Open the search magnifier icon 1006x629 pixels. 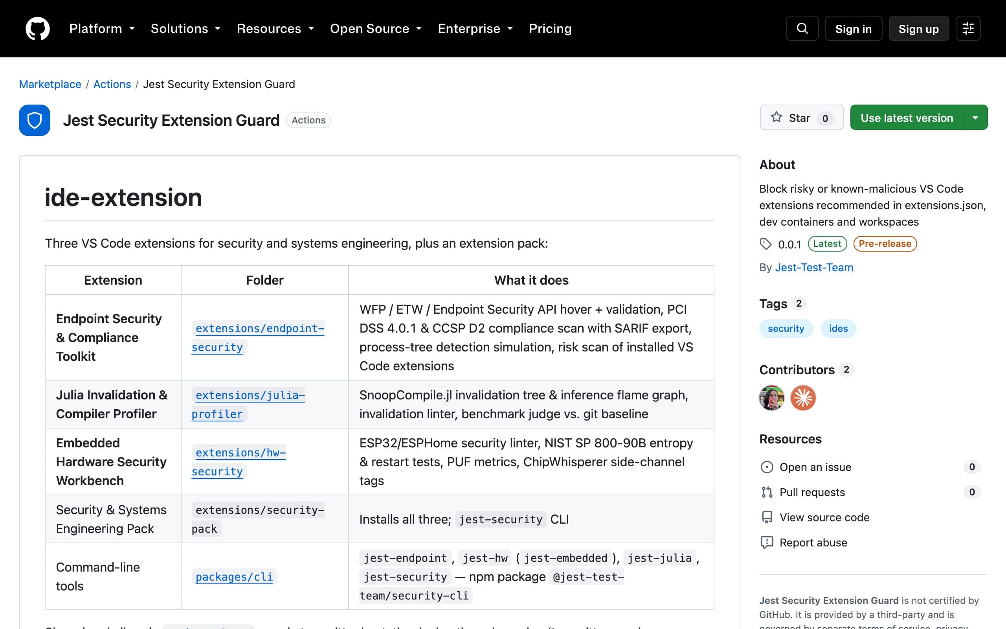802,28
